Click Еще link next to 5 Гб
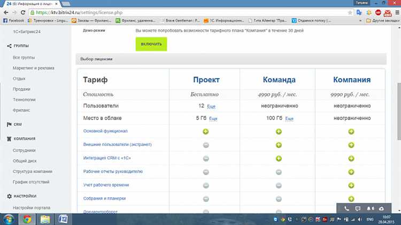Viewport: 401px width, 225px height. pos(213,118)
